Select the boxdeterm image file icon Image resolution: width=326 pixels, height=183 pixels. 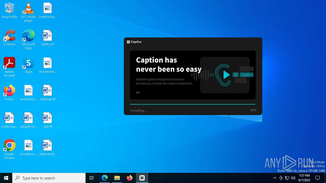click(x=28, y=148)
